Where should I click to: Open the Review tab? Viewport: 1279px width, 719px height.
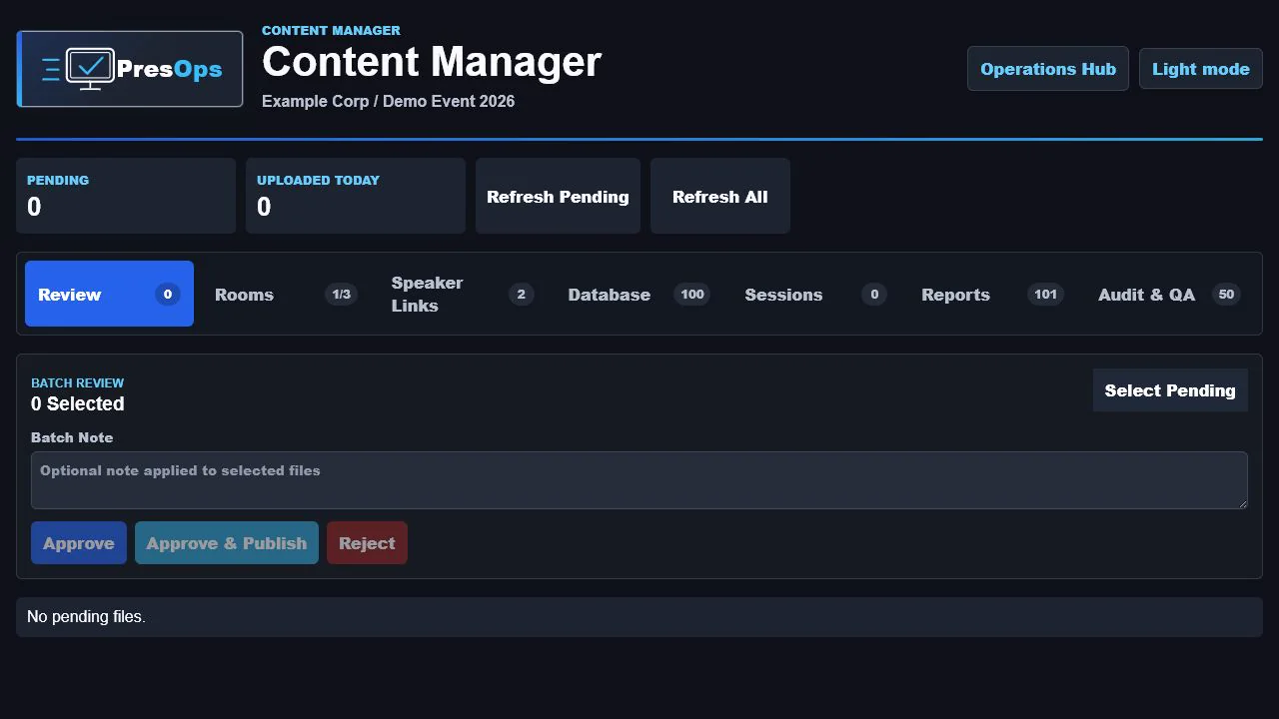point(109,294)
